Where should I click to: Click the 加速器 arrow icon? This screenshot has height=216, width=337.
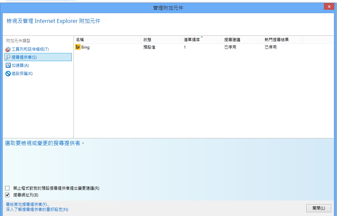pos(8,65)
